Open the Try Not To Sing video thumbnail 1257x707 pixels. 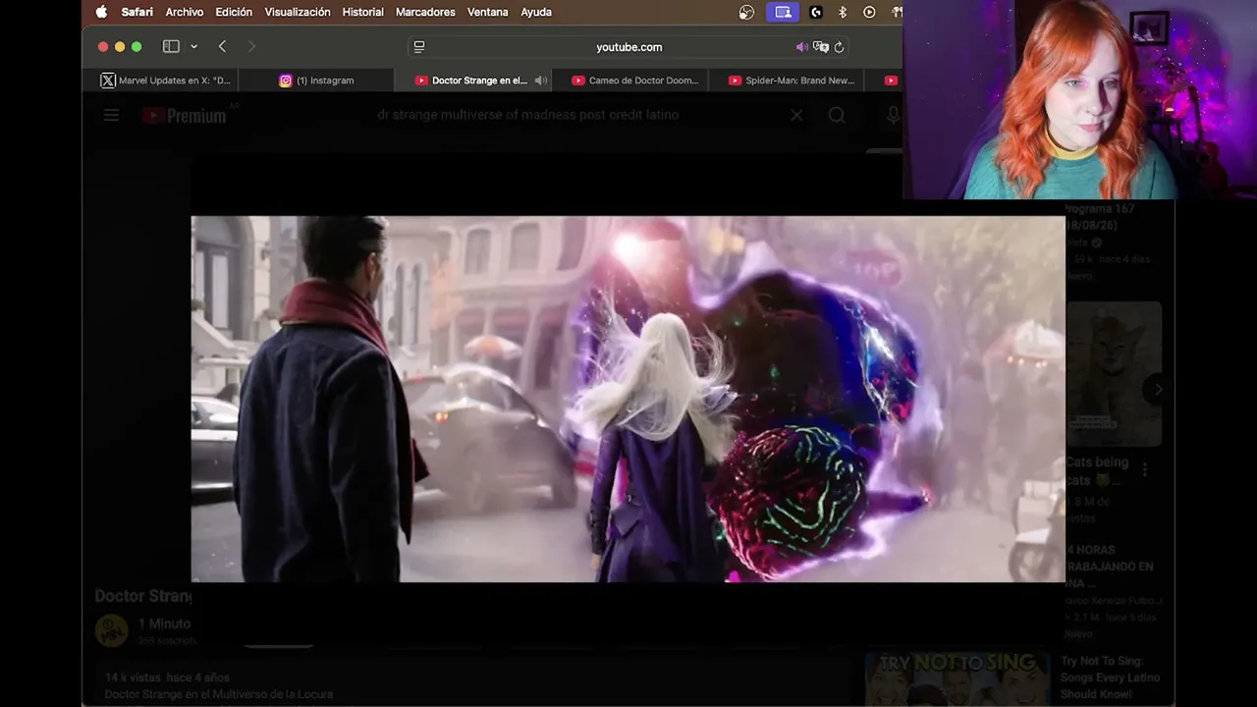point(957,680)
